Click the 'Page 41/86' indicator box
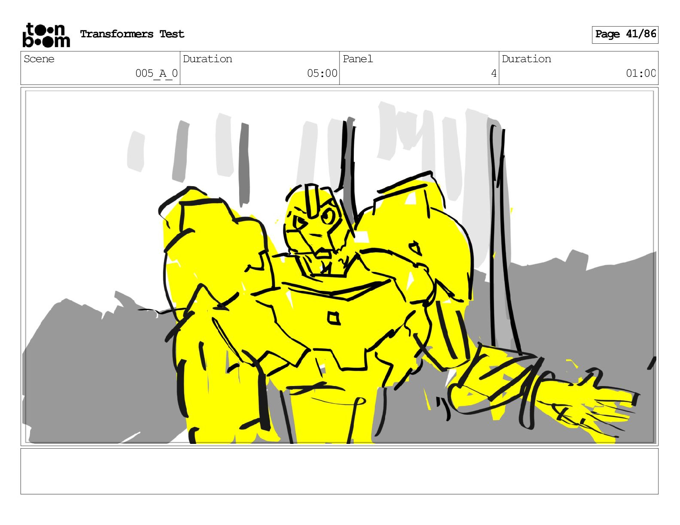This screenshot has width=680, height=525. point(625,35)
